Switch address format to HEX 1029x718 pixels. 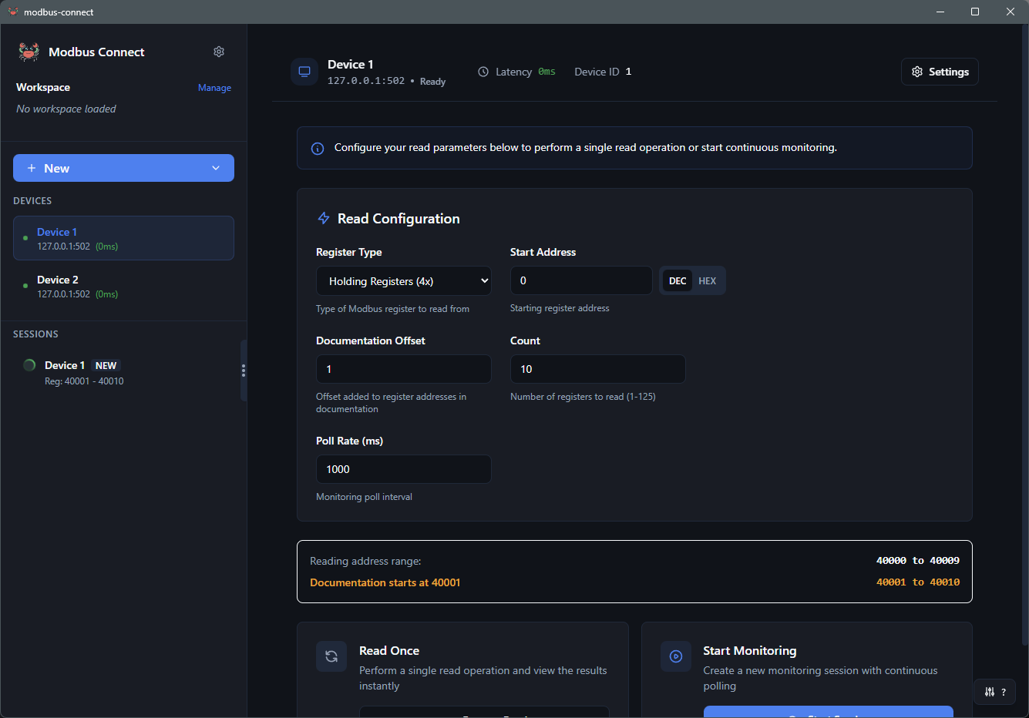pos(707,281)
